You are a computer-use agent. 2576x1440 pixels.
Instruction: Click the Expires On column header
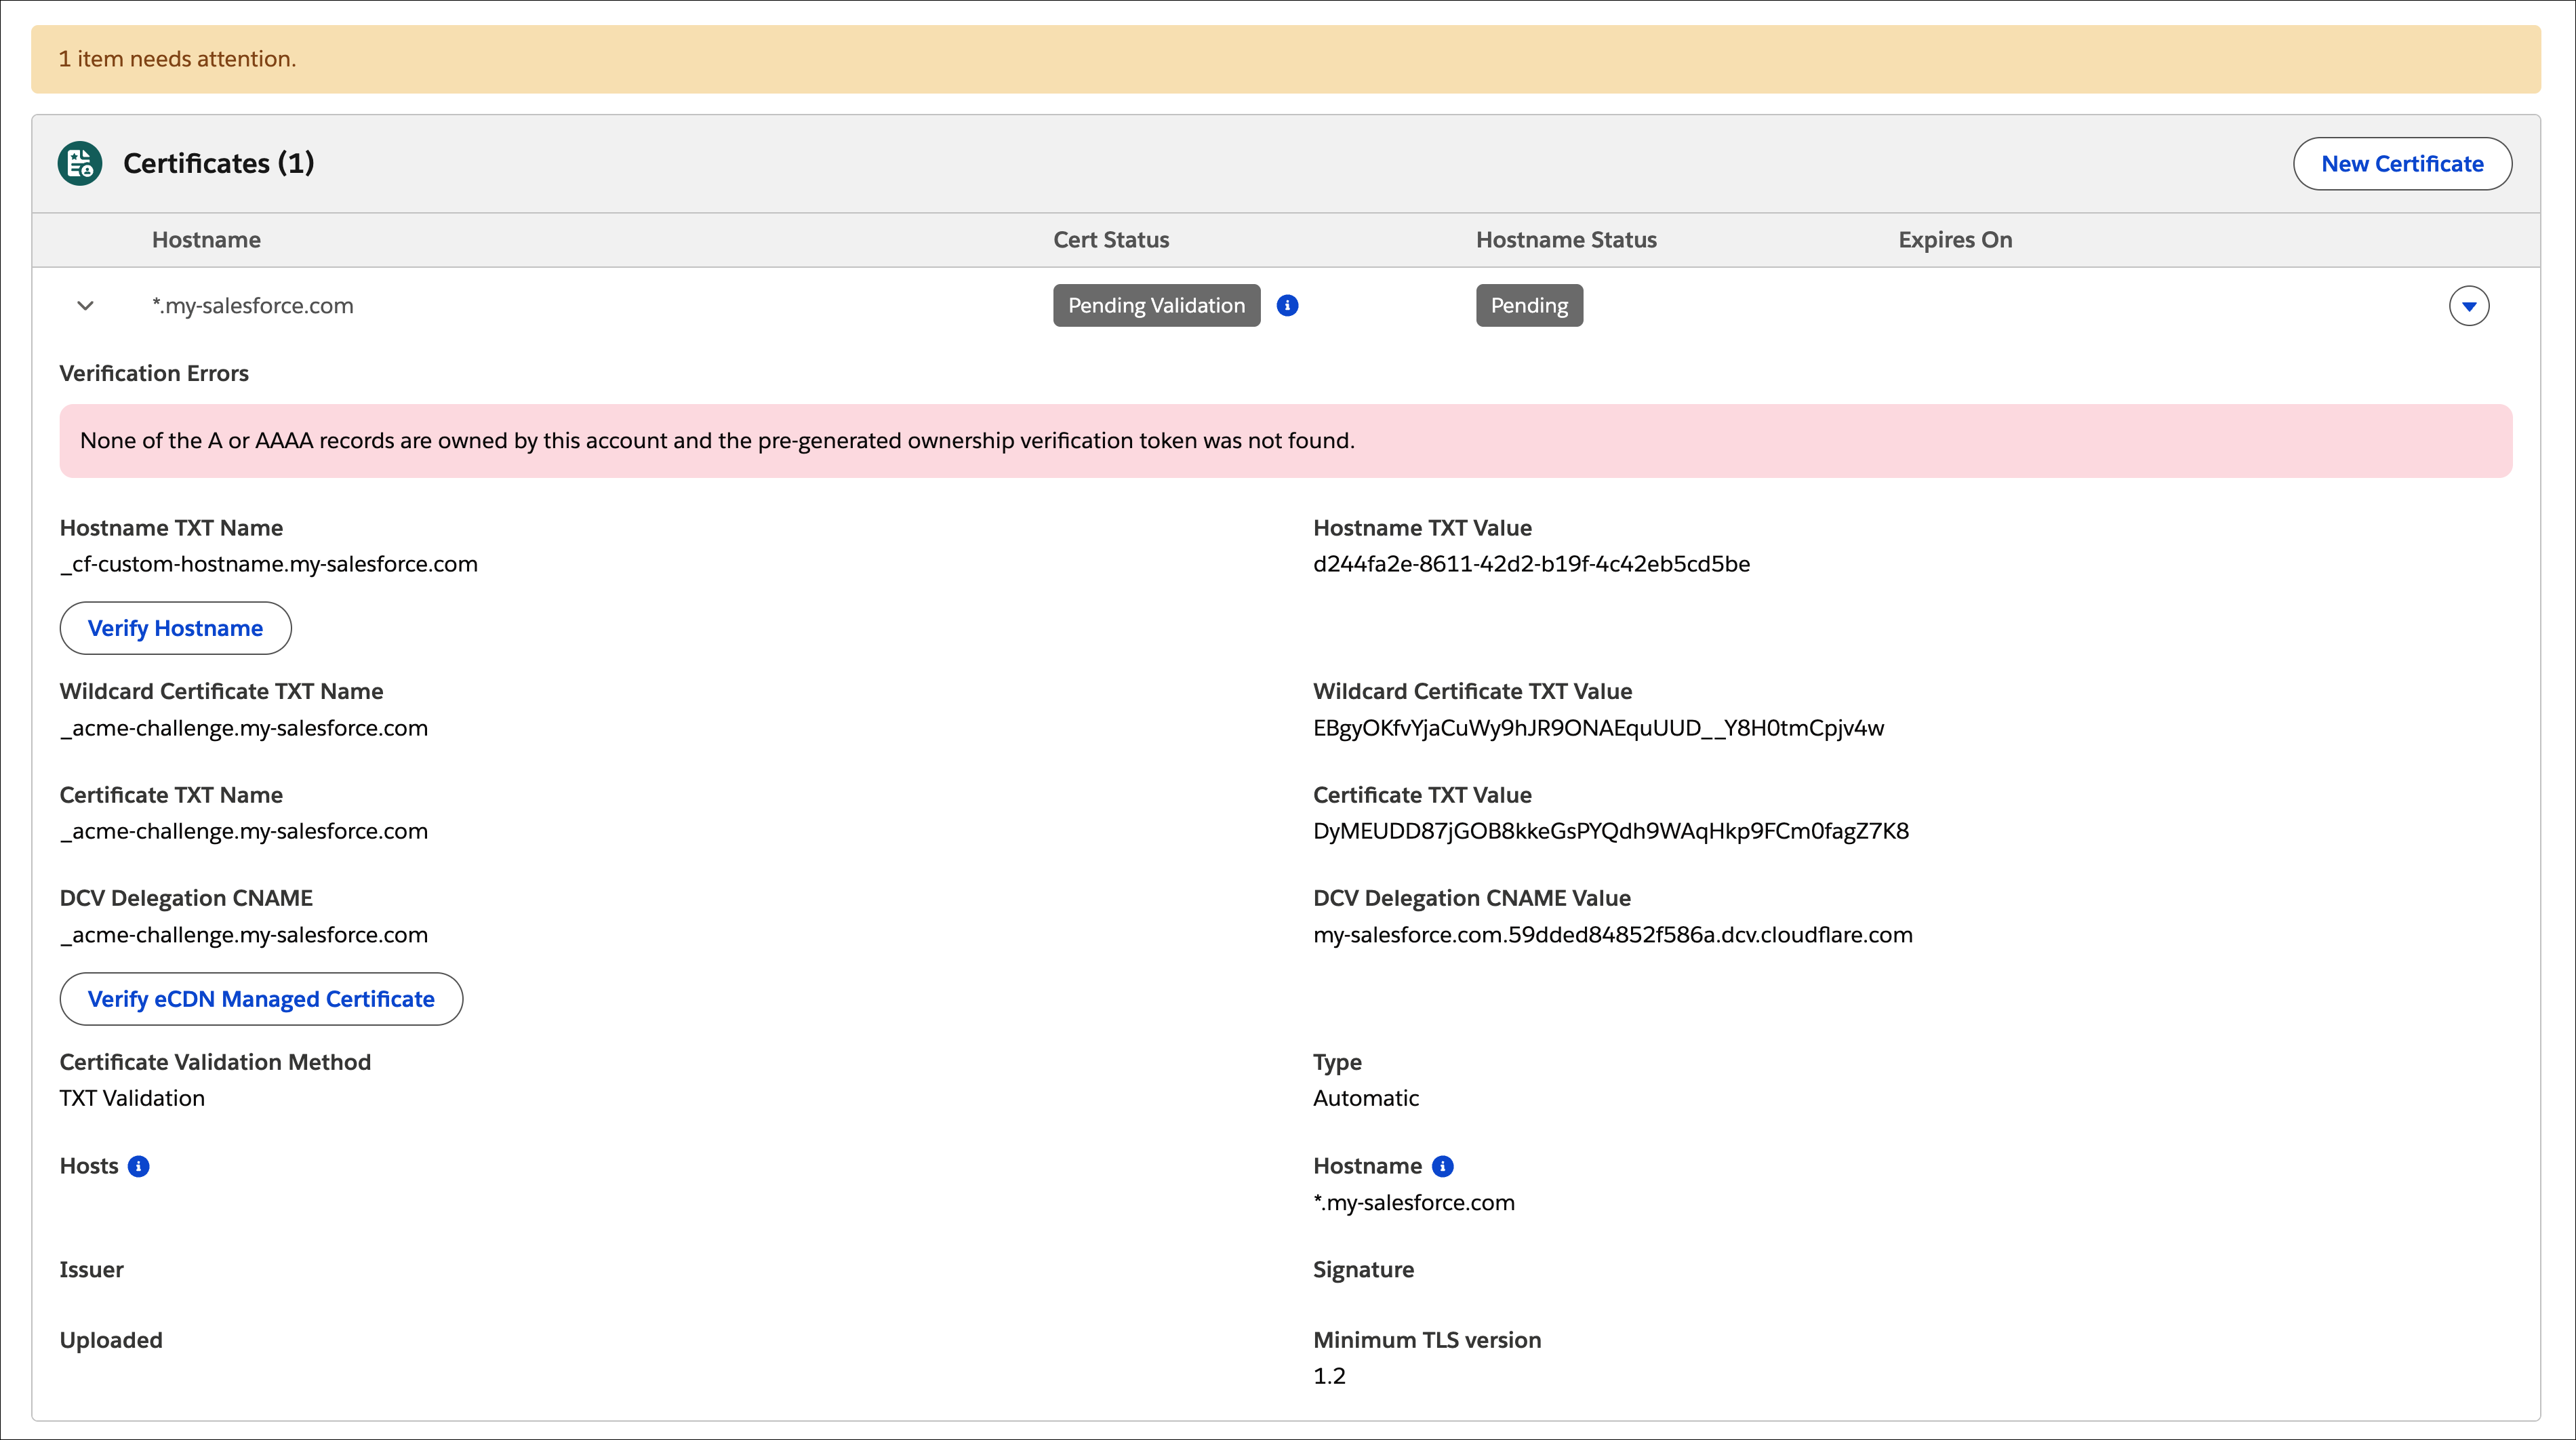(1955, 240)
